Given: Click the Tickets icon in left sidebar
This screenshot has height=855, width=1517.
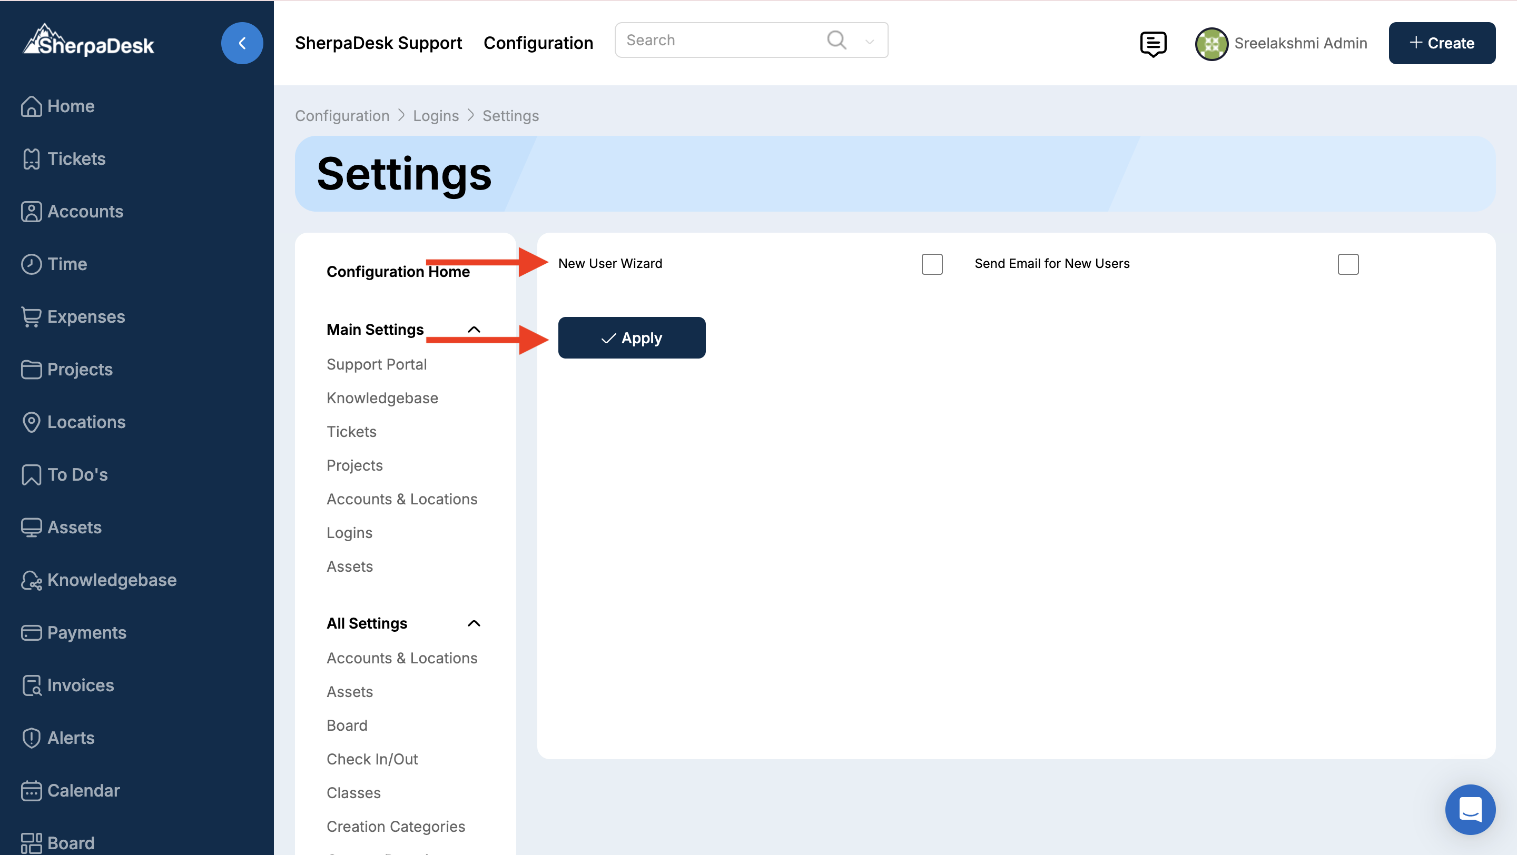Looking at the screenshot, I should [31, 159].
